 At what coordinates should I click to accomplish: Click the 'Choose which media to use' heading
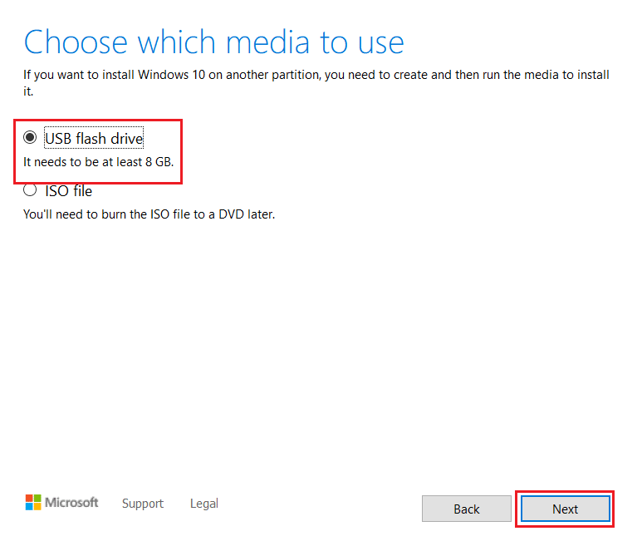point(213,42)
